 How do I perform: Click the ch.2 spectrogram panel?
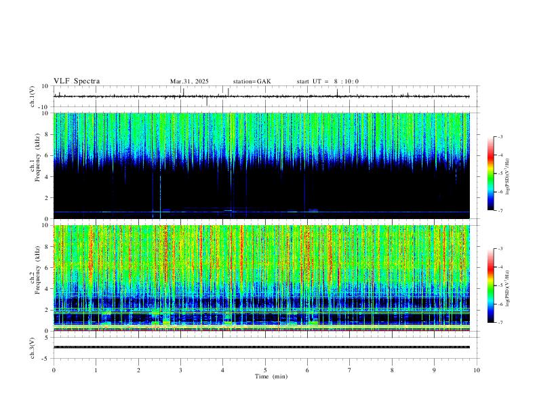pos(262,278)
